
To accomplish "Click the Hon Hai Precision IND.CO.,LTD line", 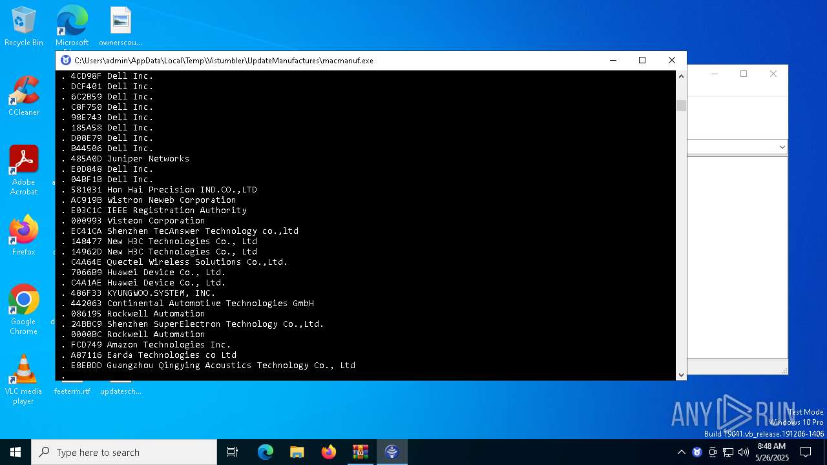I will (159, 190).
